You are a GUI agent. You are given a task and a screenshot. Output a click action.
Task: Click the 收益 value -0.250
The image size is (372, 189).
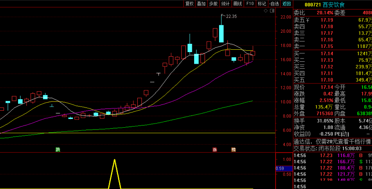pyautogui.click(x=325, y=134)
